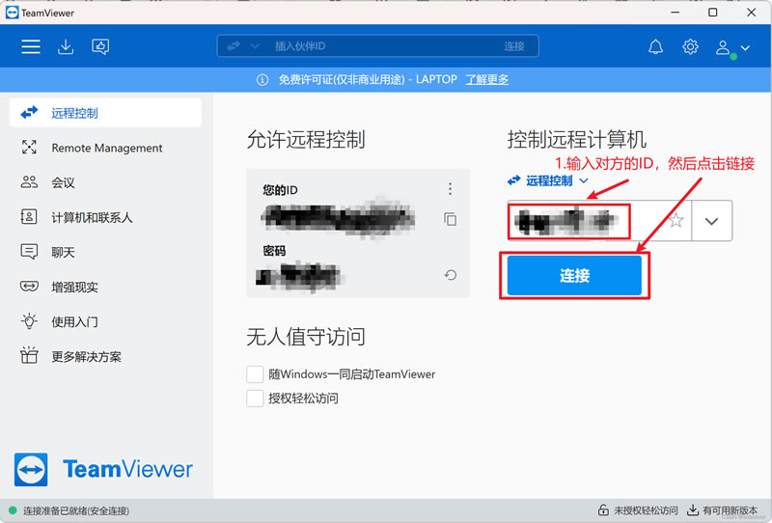Click the 了解更多 link in banner
This screenshot has height=523, width=772.
(x=486, y=79)
